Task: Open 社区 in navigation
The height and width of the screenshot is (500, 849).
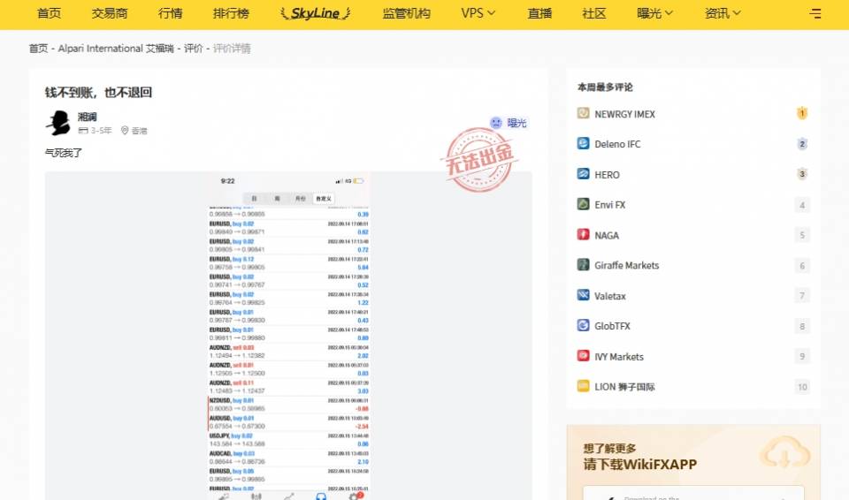Action: point(594,13)
